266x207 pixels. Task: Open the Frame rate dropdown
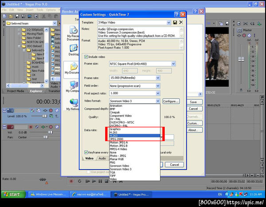click(x=158, y=78)
